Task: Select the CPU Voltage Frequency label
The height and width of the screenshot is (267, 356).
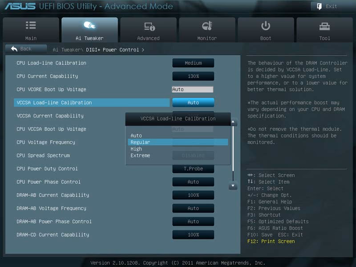Action: pyautogui.click(x=46, y=142)
